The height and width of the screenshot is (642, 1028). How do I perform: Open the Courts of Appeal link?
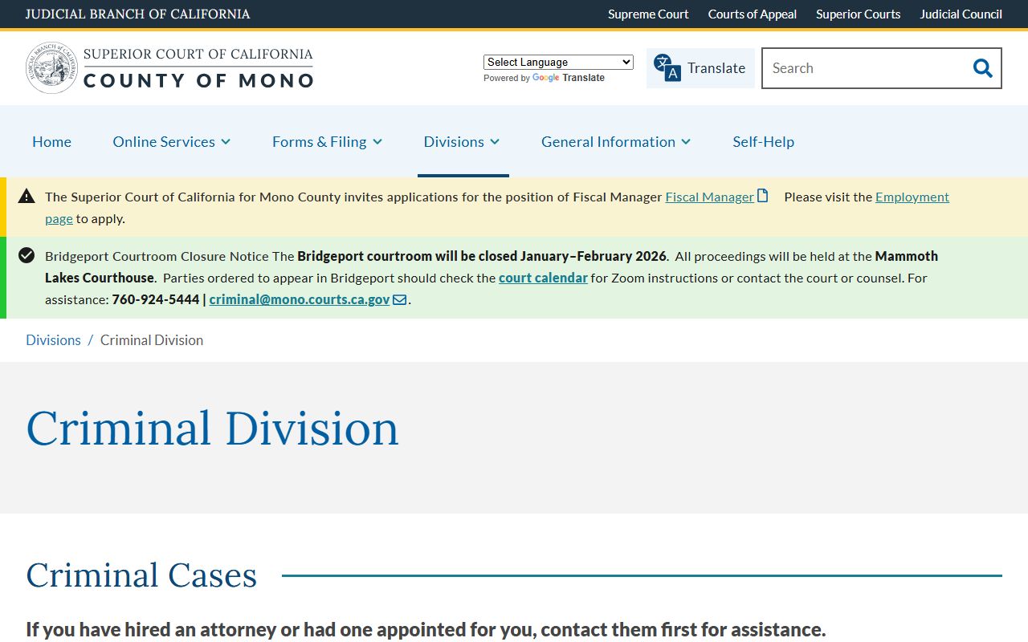752,14
